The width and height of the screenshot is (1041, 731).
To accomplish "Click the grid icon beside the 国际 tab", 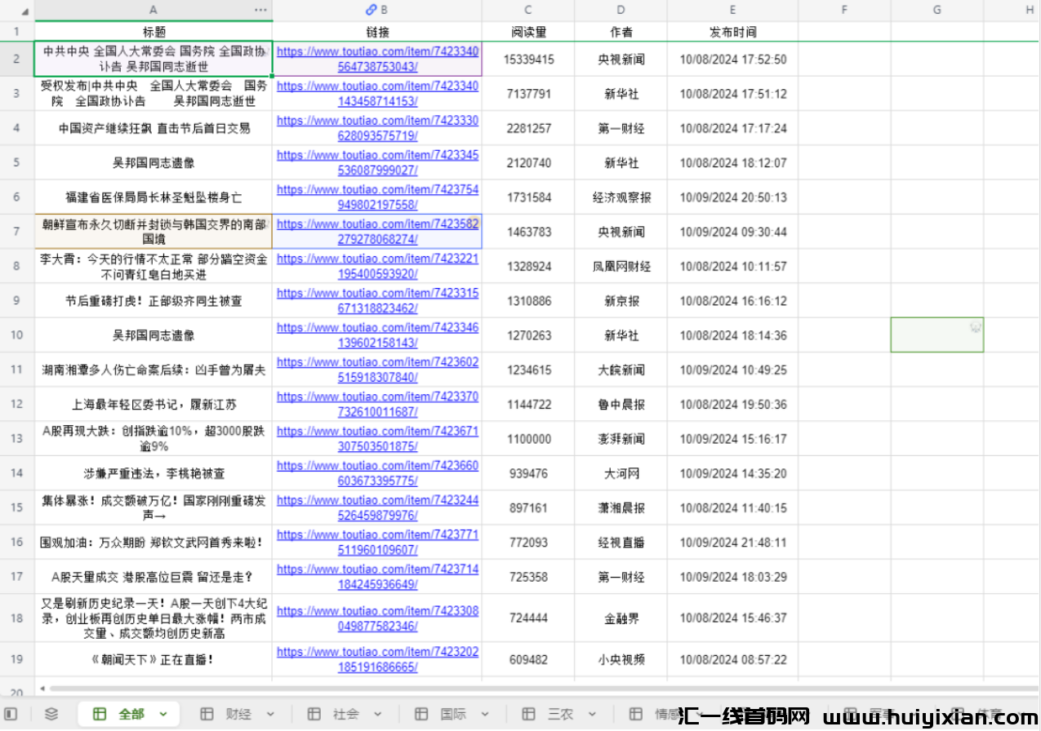I will pos(420,713).
